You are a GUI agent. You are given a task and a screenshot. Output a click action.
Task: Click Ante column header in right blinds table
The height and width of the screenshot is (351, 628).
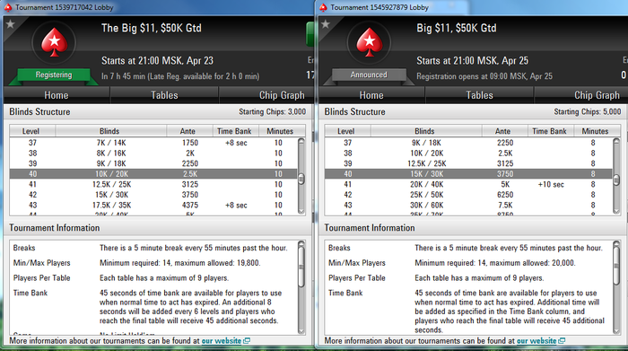tap(504, 131)
